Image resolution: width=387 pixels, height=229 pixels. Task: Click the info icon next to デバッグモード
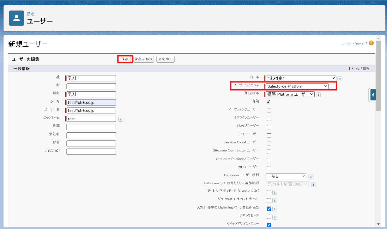(275, 217)
